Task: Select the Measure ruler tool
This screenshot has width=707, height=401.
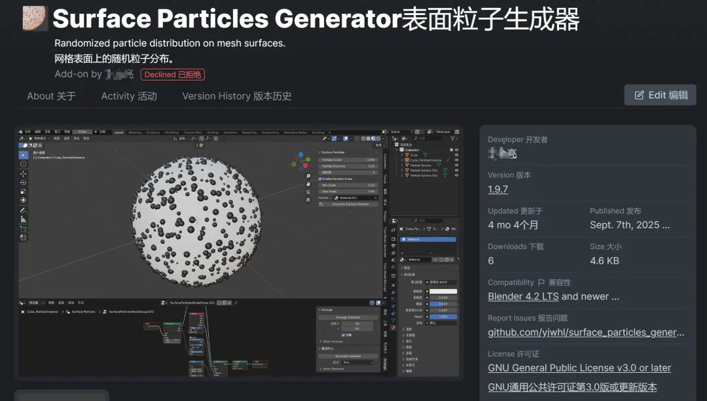Action: [x=24, y=219]
